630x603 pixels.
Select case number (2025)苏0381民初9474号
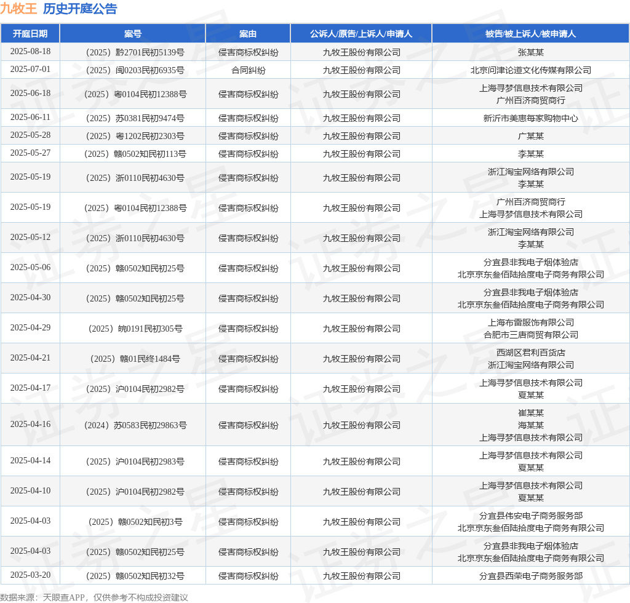click(133, 118)
